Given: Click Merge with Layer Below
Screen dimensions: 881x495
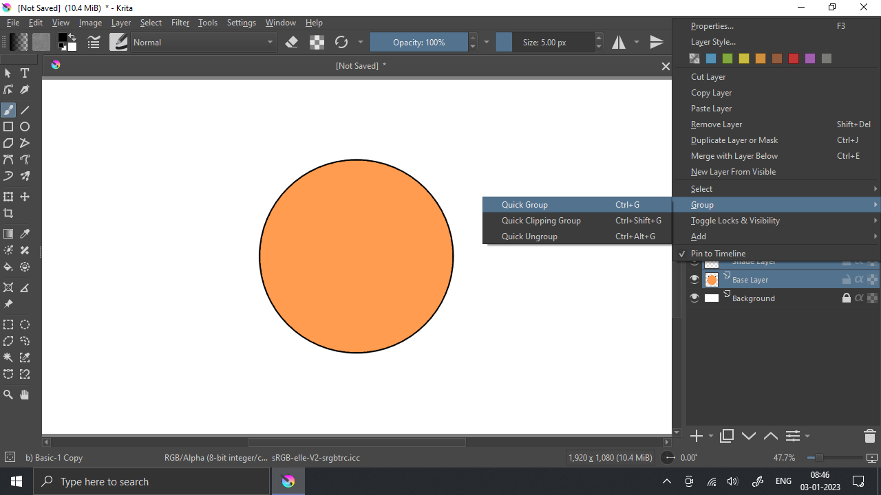Looking at the screenshot, I should (x=777, y=155).
